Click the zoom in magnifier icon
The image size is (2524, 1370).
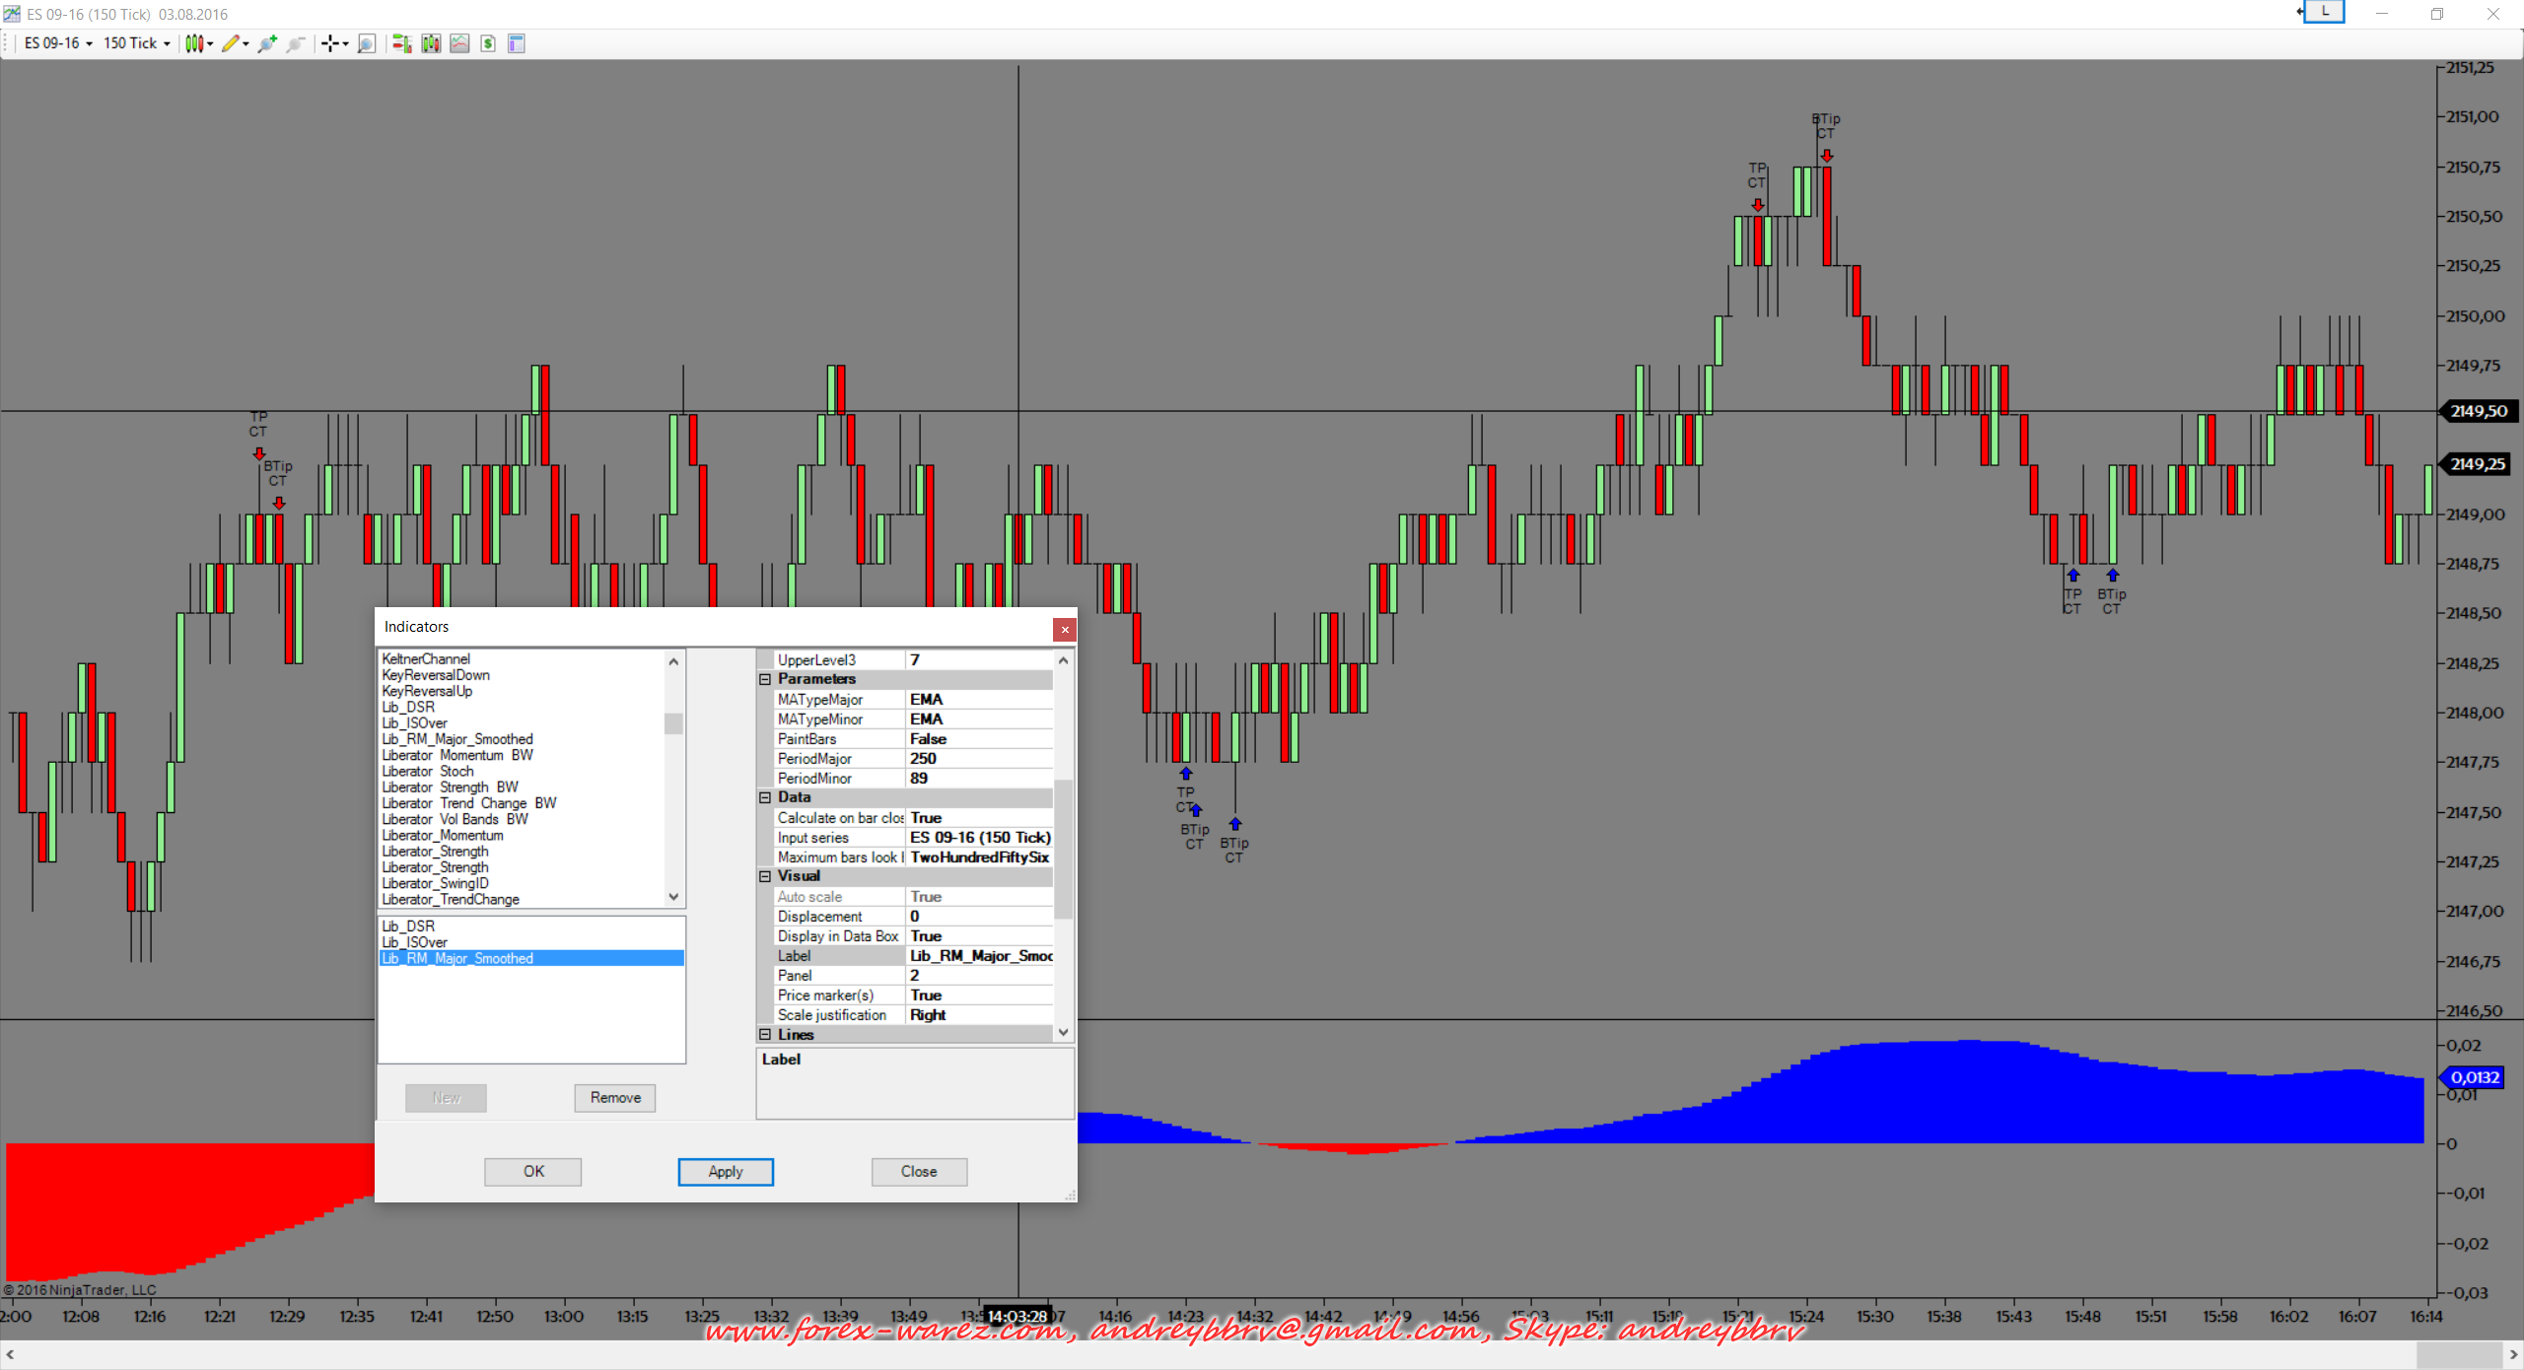pos(267,43)
